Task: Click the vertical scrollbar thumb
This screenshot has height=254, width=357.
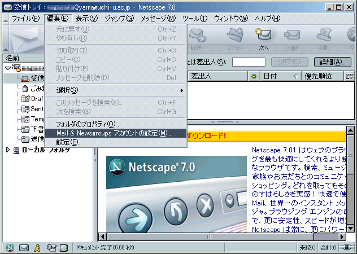Action: coord(350,154)
